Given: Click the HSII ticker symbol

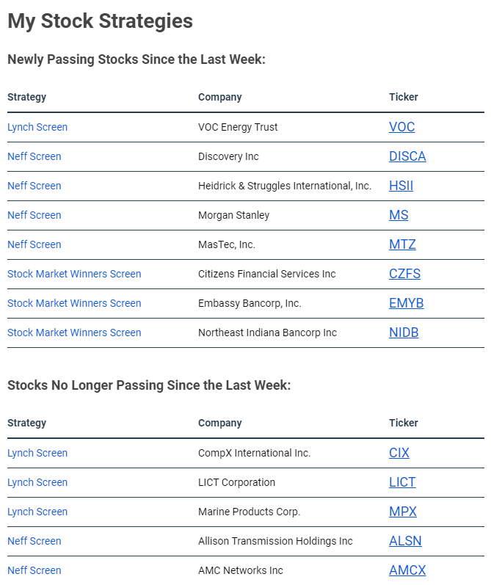Looking at the screenshot, I should 401,186.
